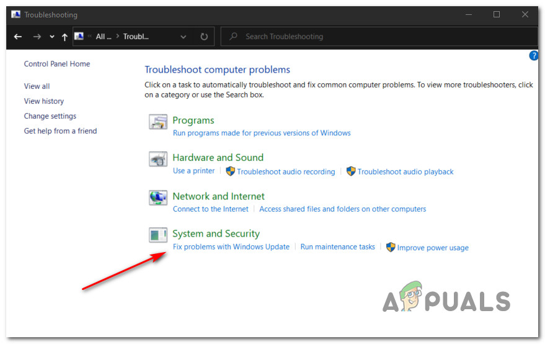This screenshot has width=545, height=344.
Task: Click shield icon beside Troubleshoot audio playback
Action: click(x=351, y=171)
